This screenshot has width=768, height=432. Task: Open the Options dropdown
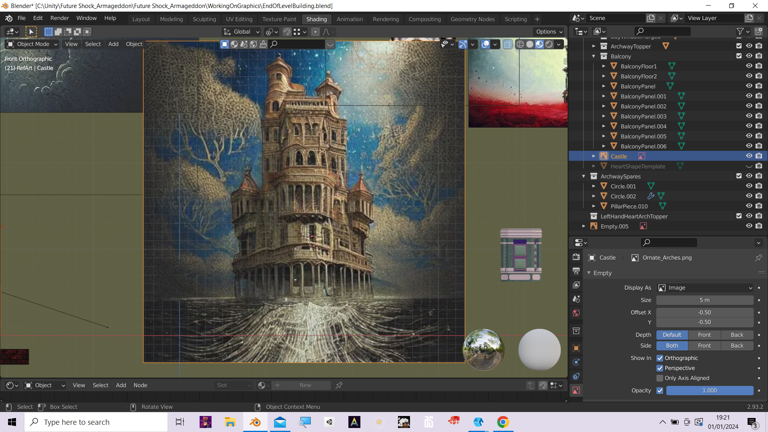point(549,32)
